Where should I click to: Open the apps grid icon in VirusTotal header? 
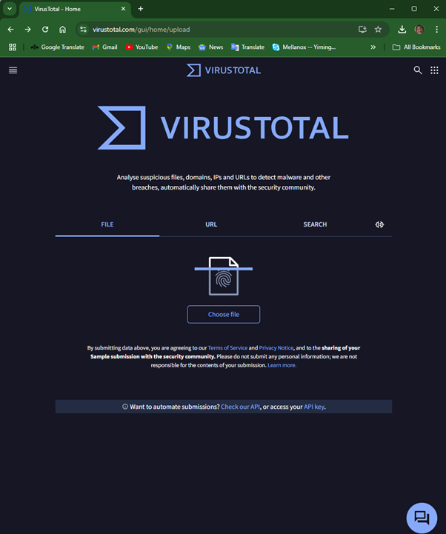(x=434, y=70)
